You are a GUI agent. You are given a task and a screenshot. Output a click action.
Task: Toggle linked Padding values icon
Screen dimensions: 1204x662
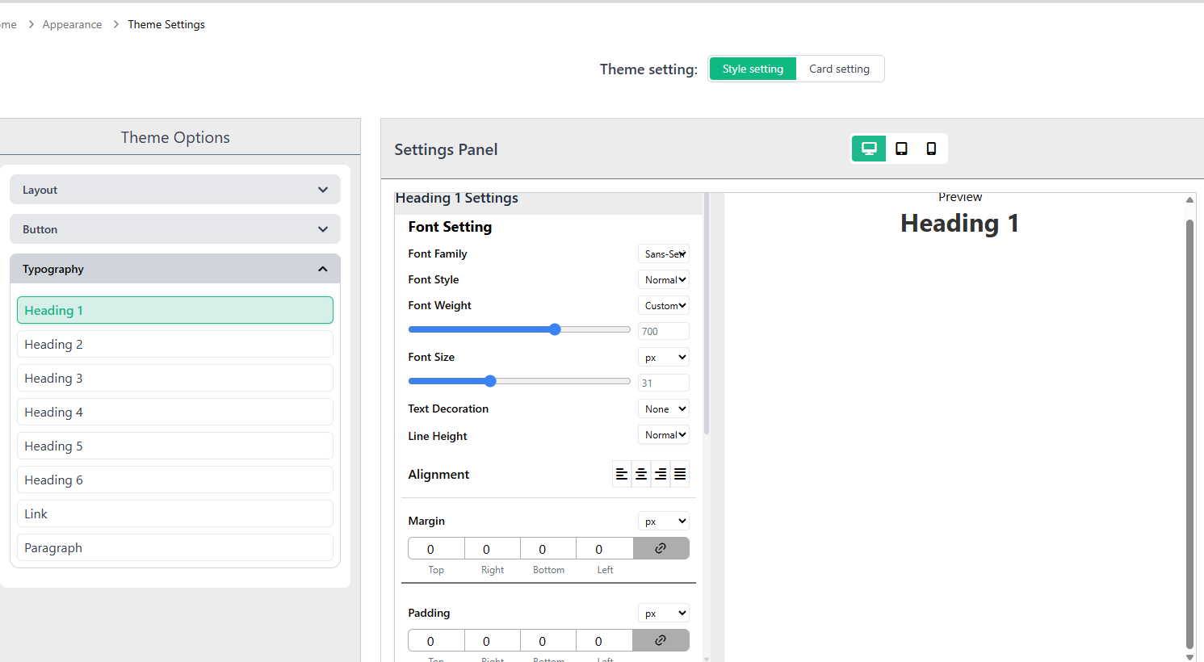click(661, 640)
